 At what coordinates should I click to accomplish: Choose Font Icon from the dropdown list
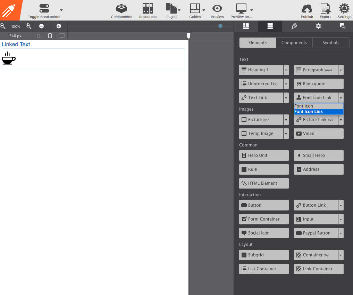click(319, 106)
